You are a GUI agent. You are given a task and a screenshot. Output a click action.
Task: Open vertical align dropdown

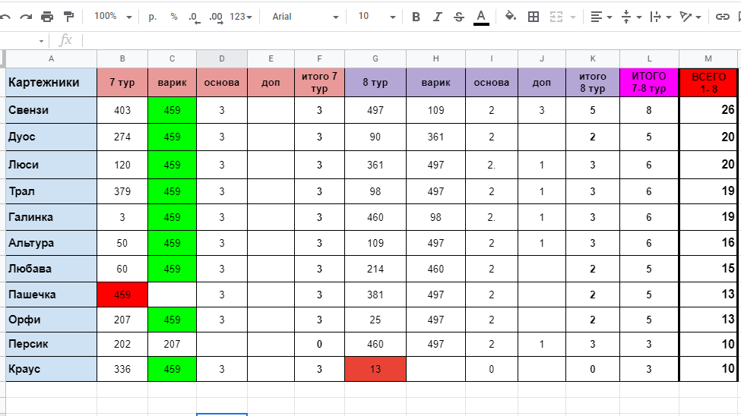(x=632, y=17)
